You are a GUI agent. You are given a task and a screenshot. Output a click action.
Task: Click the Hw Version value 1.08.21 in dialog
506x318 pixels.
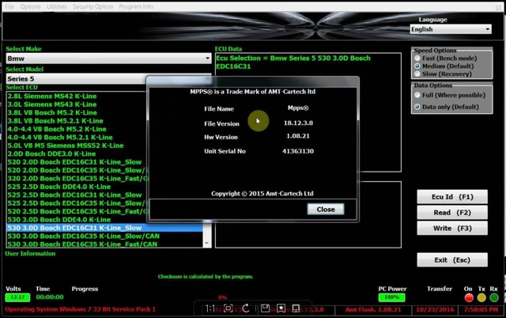pyautogui.click(x=298, y=136)
